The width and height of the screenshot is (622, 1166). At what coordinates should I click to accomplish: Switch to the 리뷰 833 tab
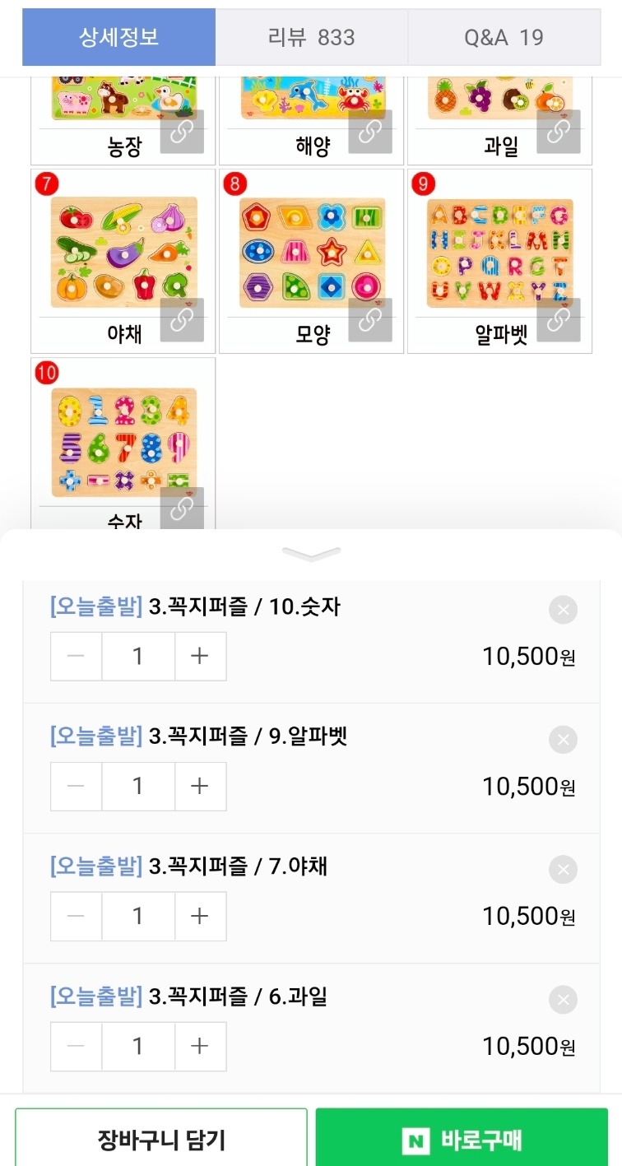[x=311, y=37]
